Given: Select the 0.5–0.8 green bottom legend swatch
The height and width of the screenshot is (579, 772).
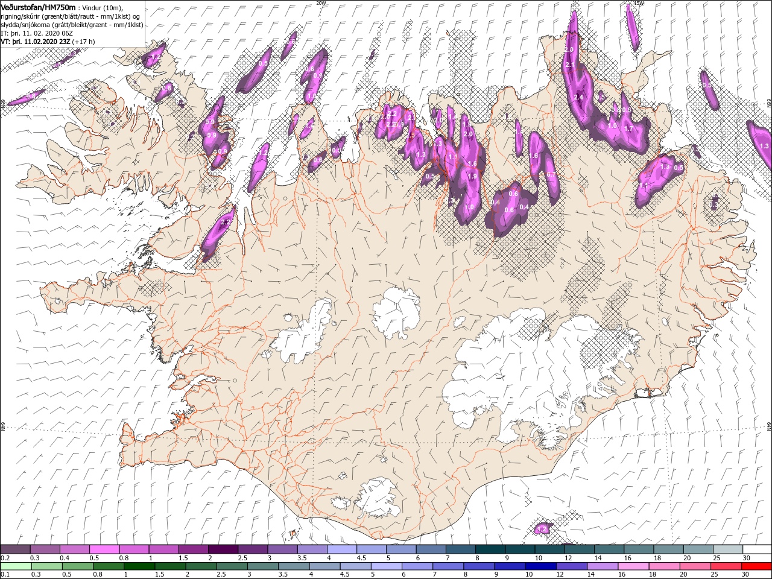Looking at the screenshot, I should 77,566.
